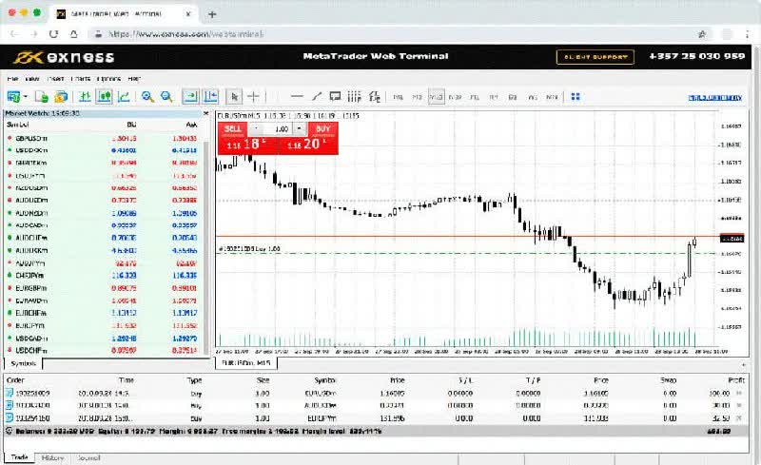Zoom in on the chart
This screenshot has width=761, height=465.
tap(147, 96)
